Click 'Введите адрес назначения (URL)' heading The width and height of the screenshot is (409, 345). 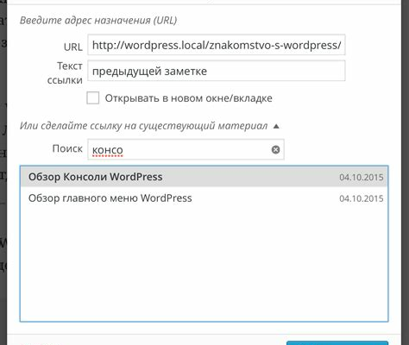98,21
